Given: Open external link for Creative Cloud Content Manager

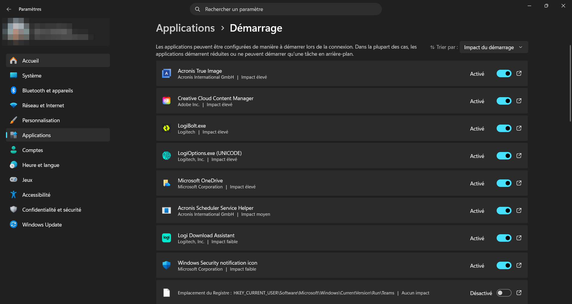Looking at the screenshot, I should point(519,101).
